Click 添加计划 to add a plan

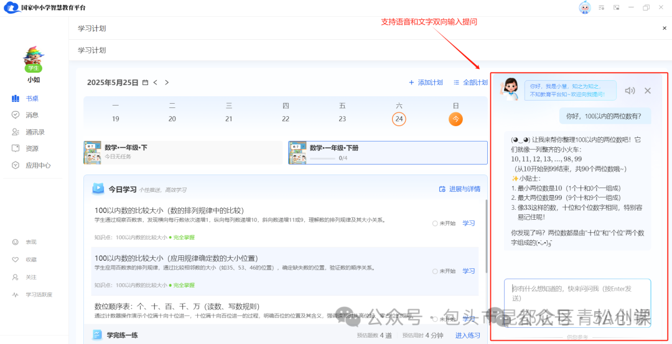pyautogui.click(x=426, y=83)
